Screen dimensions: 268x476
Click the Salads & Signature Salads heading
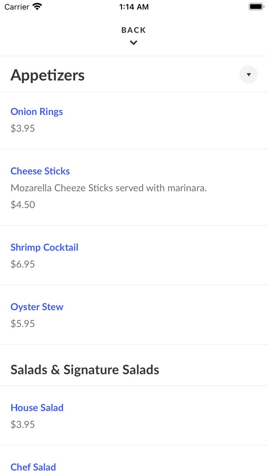coord(85,370)
